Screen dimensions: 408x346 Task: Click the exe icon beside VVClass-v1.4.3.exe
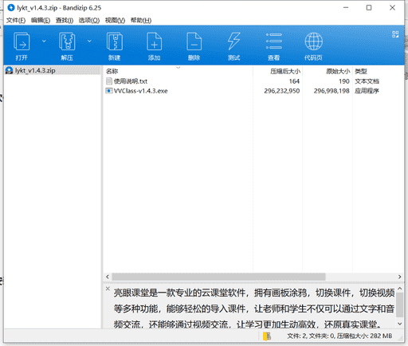click(x=109, y=91)
